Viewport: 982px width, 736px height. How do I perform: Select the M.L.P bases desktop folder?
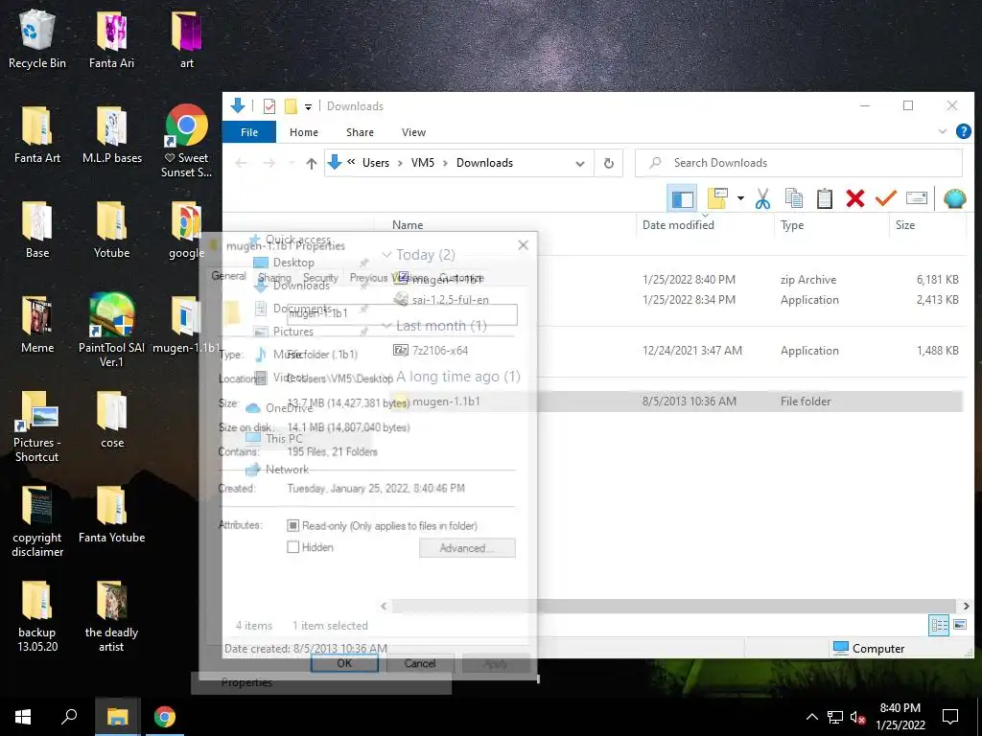point(112,134)
